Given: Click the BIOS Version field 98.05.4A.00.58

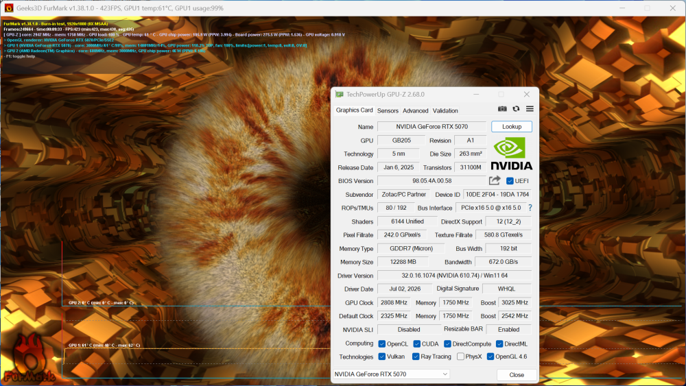Looking at the screenshot, I should pos(431,180).
